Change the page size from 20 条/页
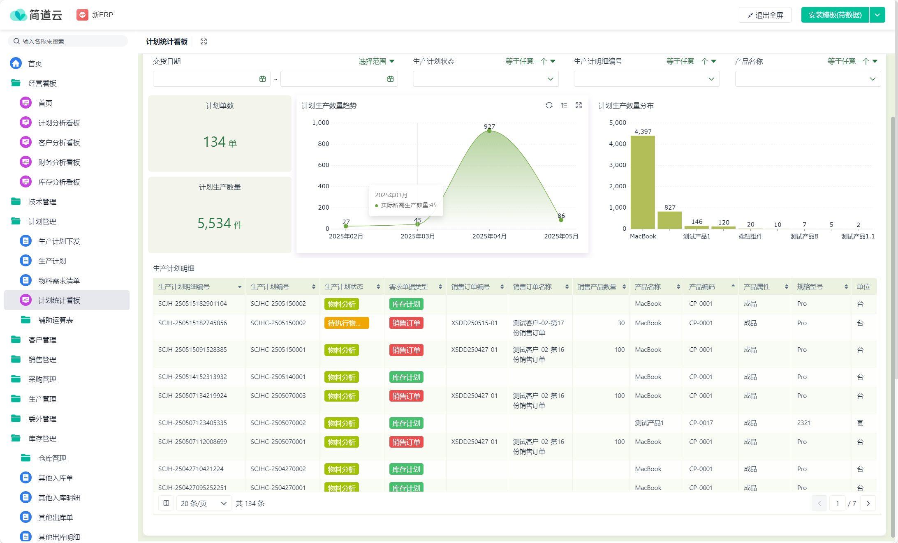This screenshot has height=543, width=898. [x=204, y=503]
